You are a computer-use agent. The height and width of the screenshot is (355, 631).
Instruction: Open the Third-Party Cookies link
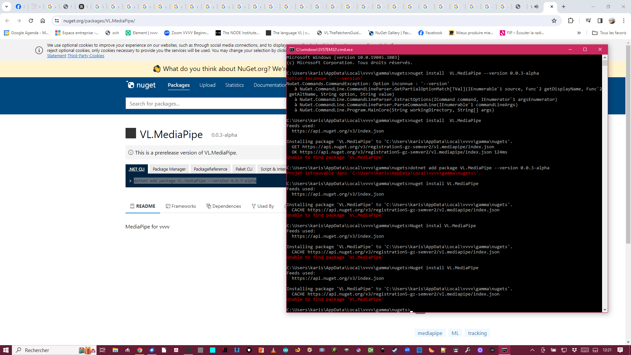coord(86,56)
